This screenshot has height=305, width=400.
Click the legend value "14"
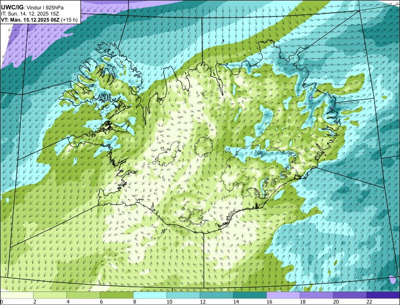coord(236,302)
